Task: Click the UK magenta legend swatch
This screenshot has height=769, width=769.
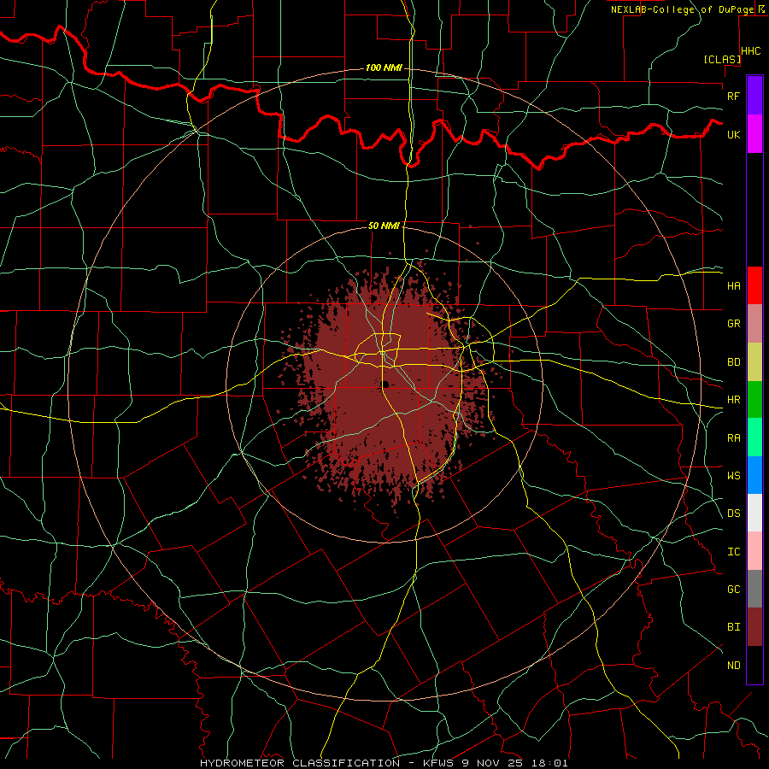Action: 754,134
